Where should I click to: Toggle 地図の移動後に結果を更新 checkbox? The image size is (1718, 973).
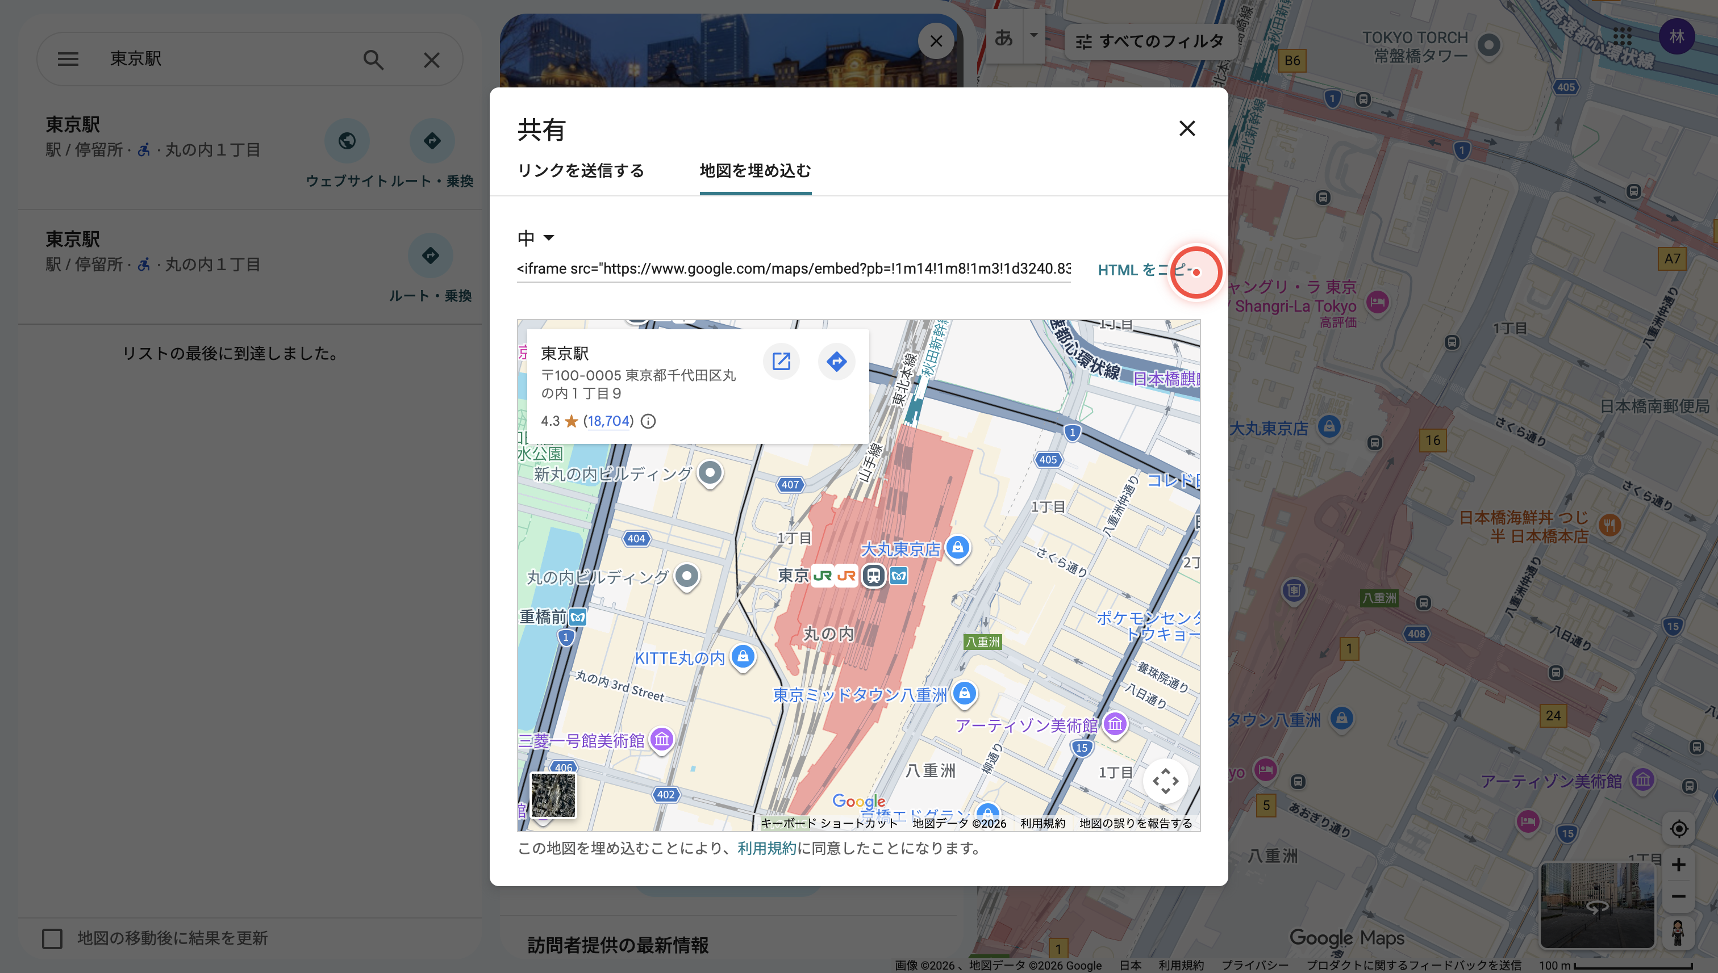52,939
